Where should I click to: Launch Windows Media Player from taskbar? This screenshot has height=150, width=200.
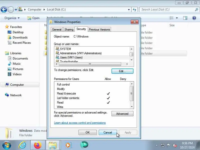[x=68, y=145]
